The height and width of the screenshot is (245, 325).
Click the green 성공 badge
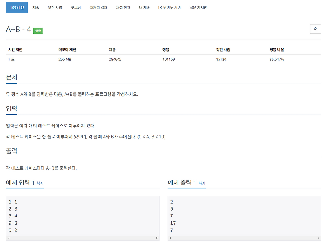pos(37,30)
